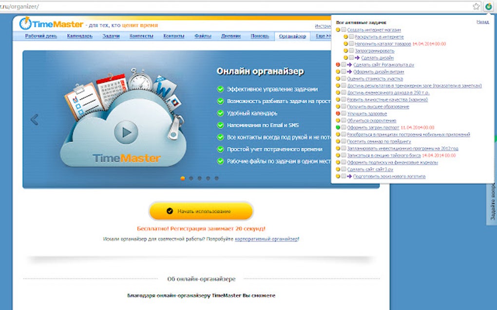Click the "Назад" link in the task panel
Viewport: 497px width, 310px height.
pyautogui.click(x=482, y=22)
